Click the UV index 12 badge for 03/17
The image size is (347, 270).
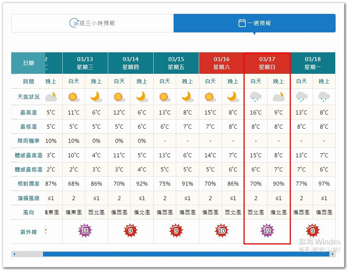pos(267,231)
